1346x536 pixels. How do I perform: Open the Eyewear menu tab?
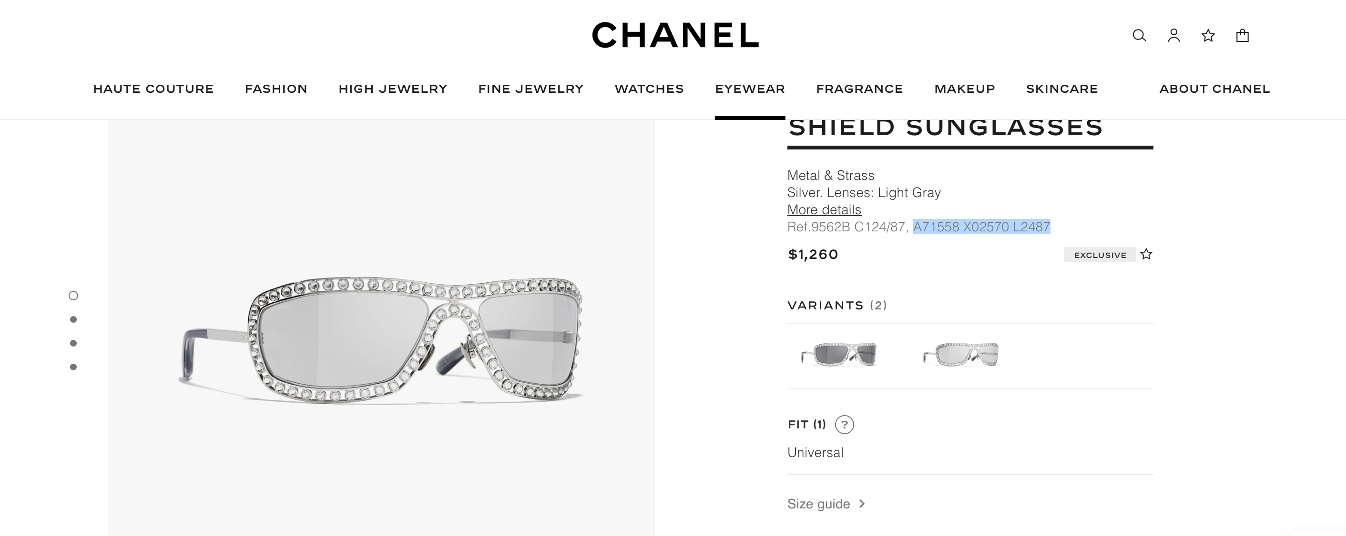coord(750,89)
